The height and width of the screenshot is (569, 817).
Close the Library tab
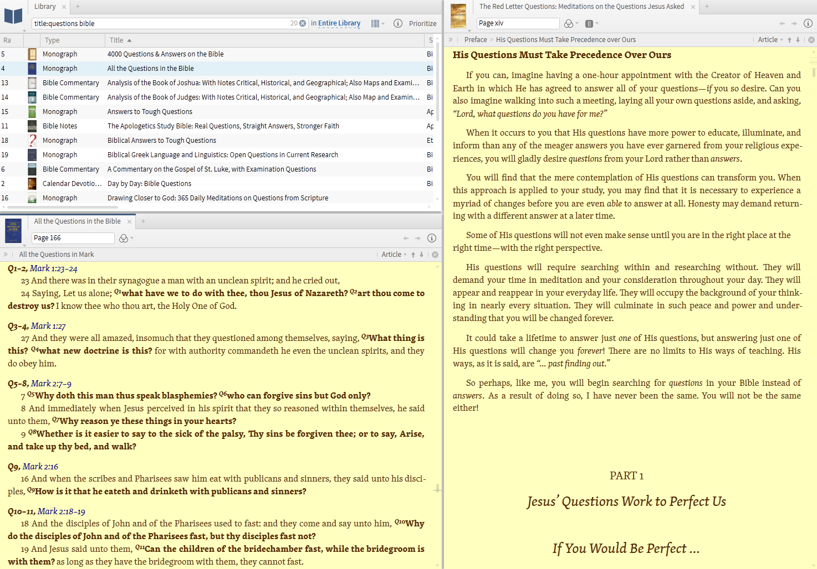(64, 7)
